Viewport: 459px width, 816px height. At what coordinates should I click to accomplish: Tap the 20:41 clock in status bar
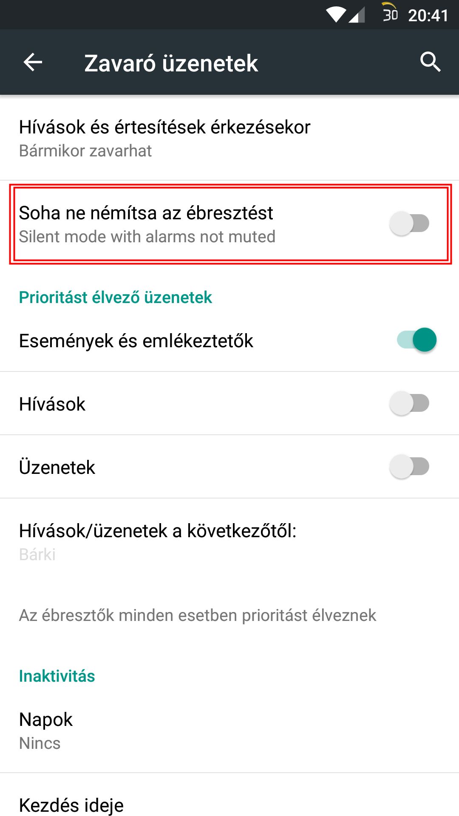click(428, 16)
